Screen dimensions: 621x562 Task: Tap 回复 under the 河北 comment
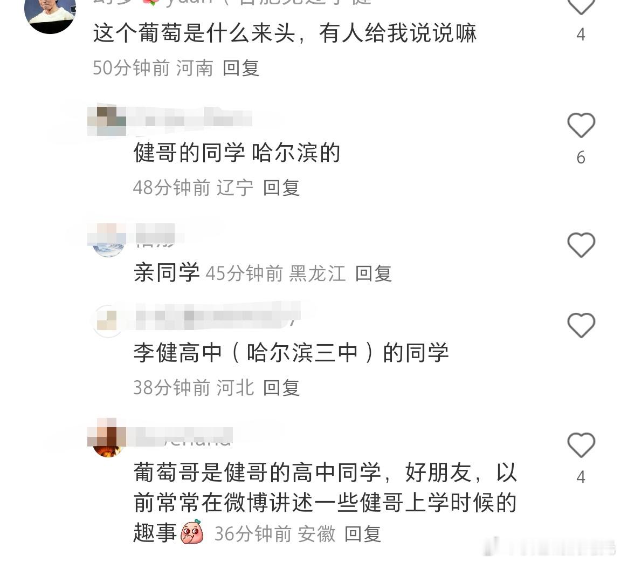281,388
